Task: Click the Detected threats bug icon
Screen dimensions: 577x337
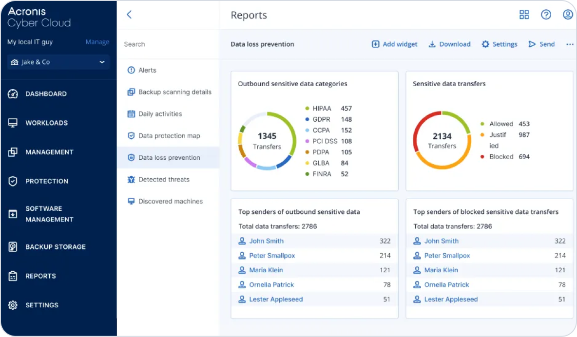Action: tap(131, 180)
